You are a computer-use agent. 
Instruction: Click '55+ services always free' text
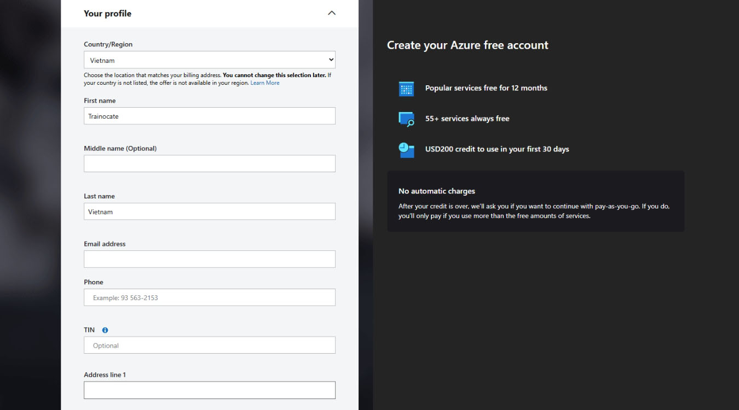(467, 119)
